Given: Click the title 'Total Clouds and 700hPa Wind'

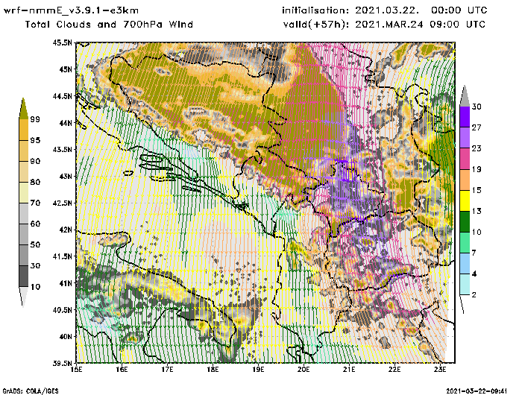Looking at the screenshot, I should pos(109,25).
